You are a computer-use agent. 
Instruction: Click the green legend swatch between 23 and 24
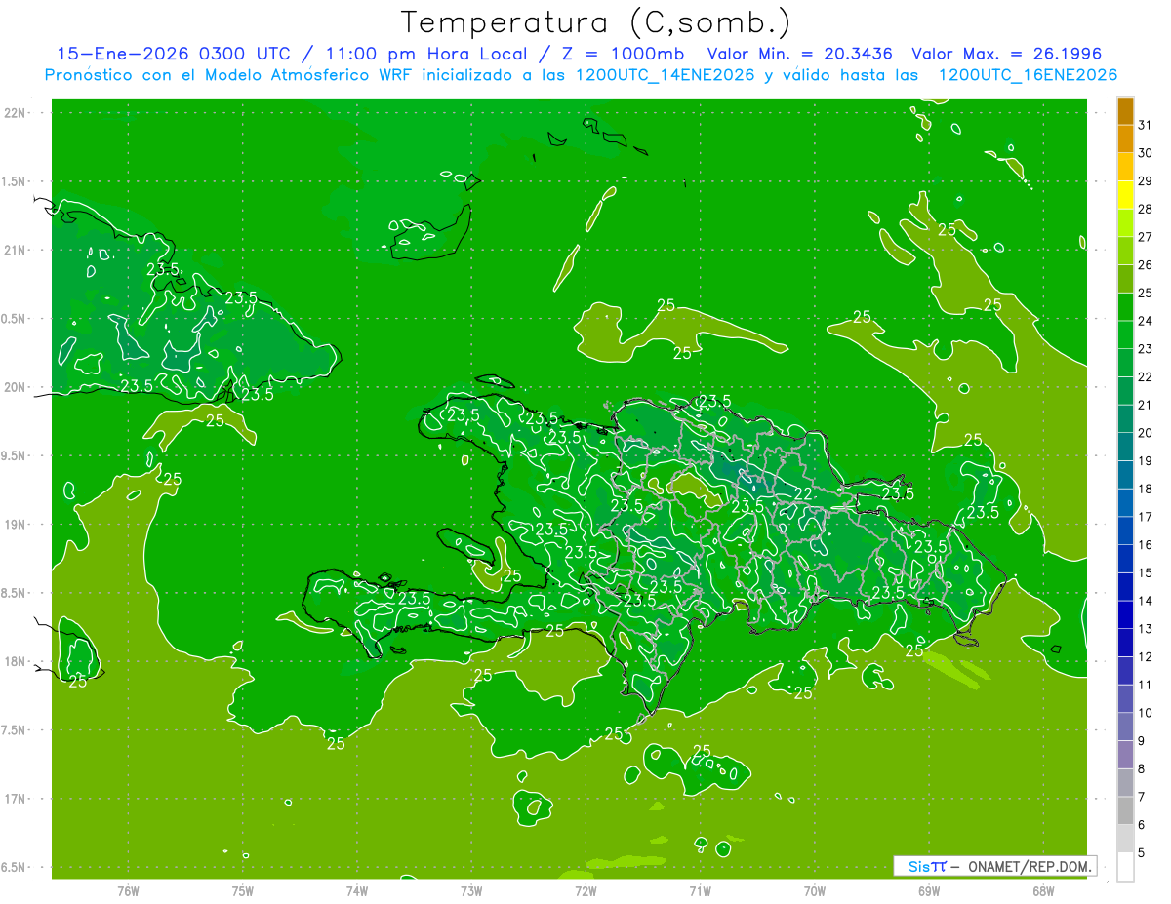[1125, 334]
